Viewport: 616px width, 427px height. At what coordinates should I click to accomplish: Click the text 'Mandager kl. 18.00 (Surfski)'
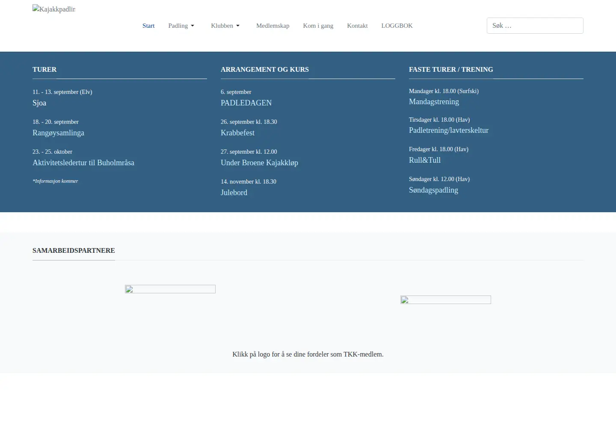click(444, 91)
